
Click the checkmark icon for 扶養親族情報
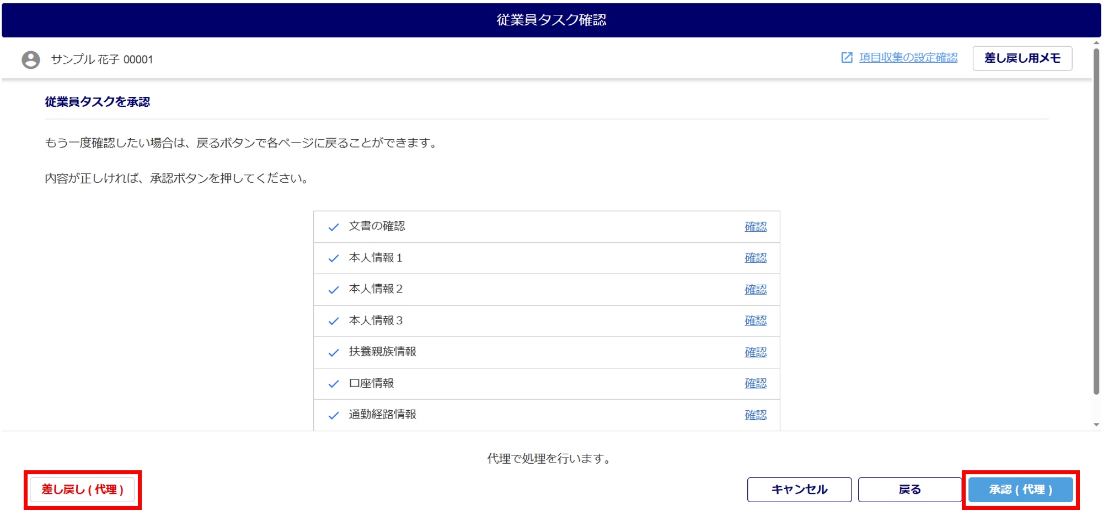click(334, 352)
